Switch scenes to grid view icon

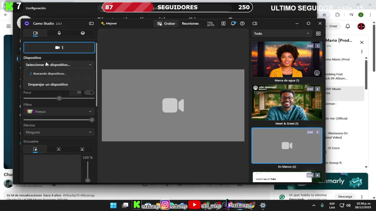point(318,33)
